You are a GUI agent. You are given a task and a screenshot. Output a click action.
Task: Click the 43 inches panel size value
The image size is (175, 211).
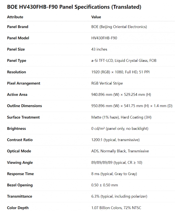click(x=99, y=49)
